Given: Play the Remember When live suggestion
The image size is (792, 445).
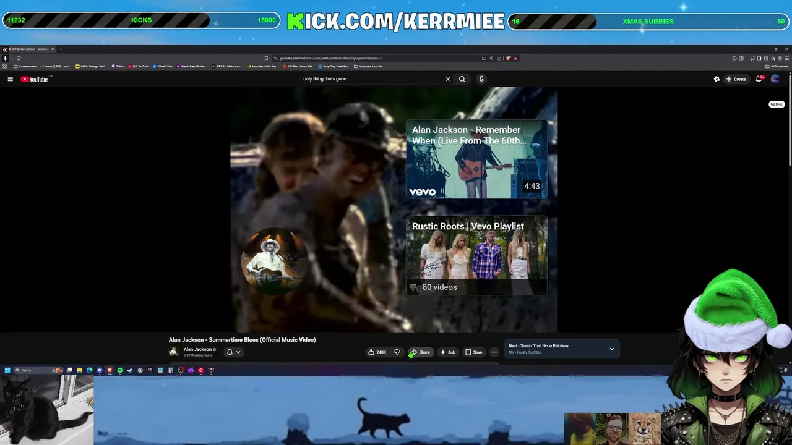Looking at the screenshot, I should [476, 159].
